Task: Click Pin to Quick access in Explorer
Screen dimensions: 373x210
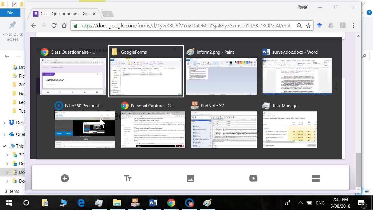Action: point(13,31)
